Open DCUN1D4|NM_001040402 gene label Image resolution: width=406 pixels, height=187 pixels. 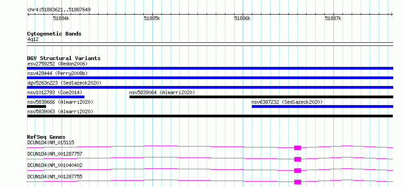[x=55, y=165]
